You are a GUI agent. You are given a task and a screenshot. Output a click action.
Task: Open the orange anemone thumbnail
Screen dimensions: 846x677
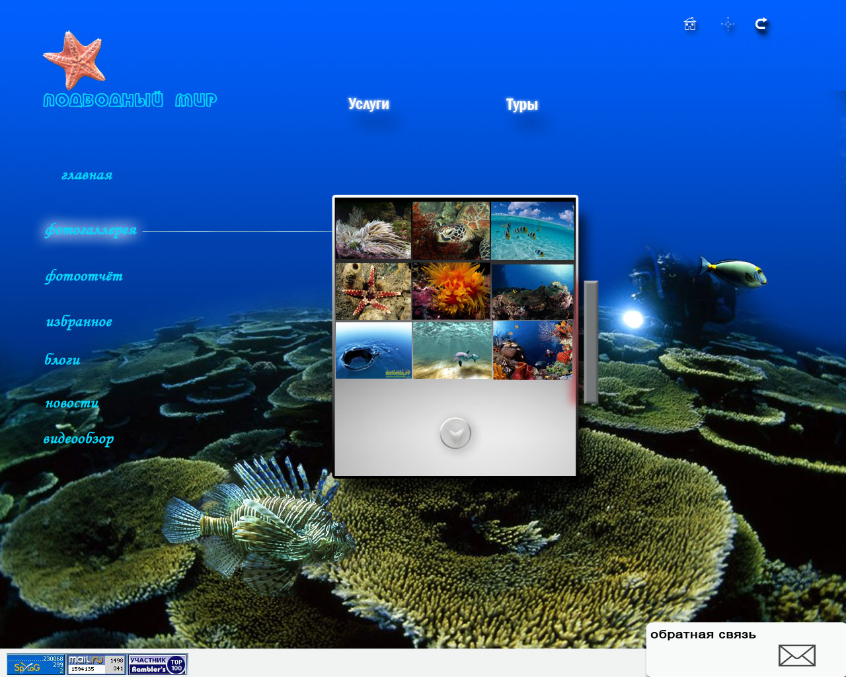coord(451,291)
